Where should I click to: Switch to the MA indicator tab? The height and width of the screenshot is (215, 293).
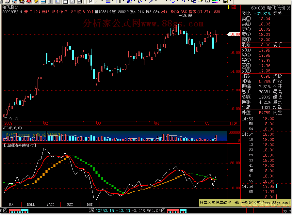(11, 205)
